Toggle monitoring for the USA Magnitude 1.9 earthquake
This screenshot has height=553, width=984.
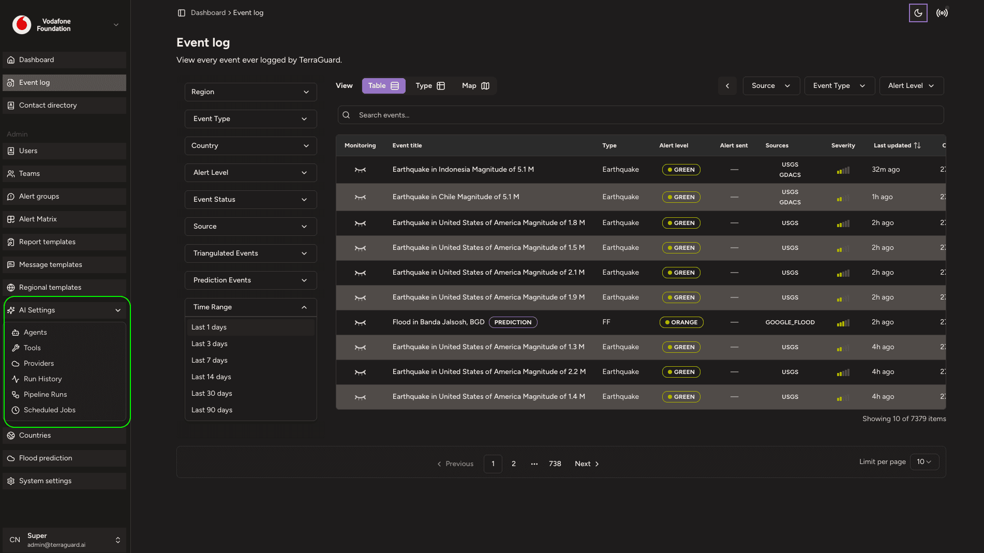tap(361, 297)
